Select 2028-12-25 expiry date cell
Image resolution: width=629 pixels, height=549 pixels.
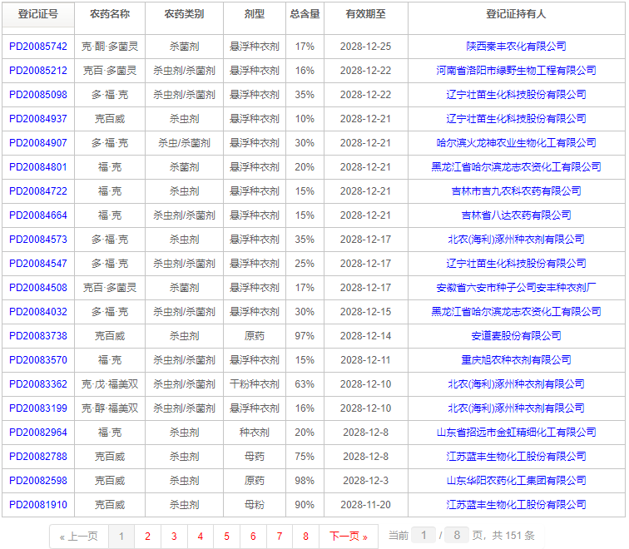click(x=366, y=47)
